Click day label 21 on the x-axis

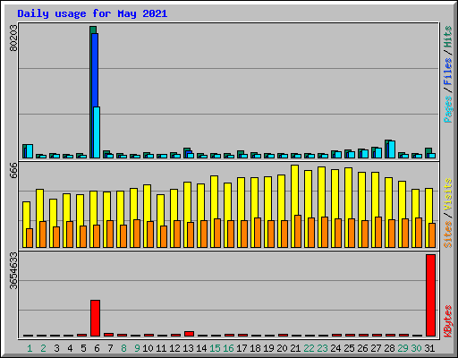[295, 348]
